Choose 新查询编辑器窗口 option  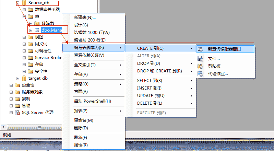(x=225, y=49)
